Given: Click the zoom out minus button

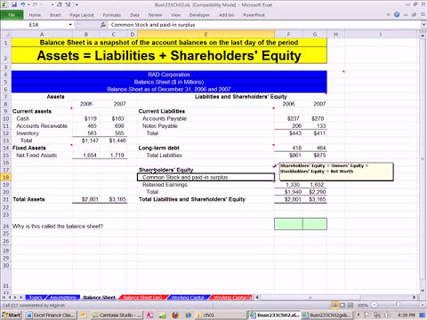Looking at the screenshot, I should tap(375, 305).
